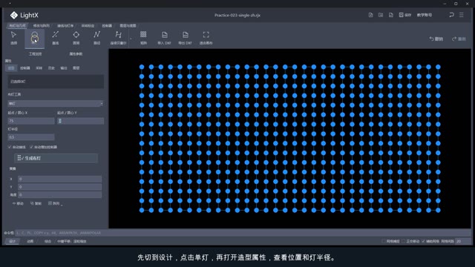
Task: Expand the array option arrow
Action: click(62, 205)
